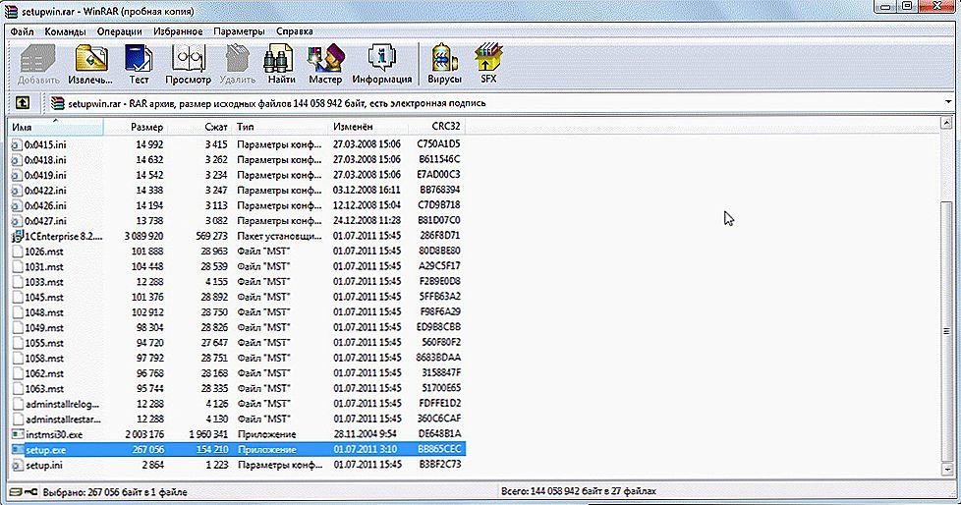Scan archive with Вирусы tool
Screen dimensions: 961x505
pyautogui.click(x=444, y=64)
